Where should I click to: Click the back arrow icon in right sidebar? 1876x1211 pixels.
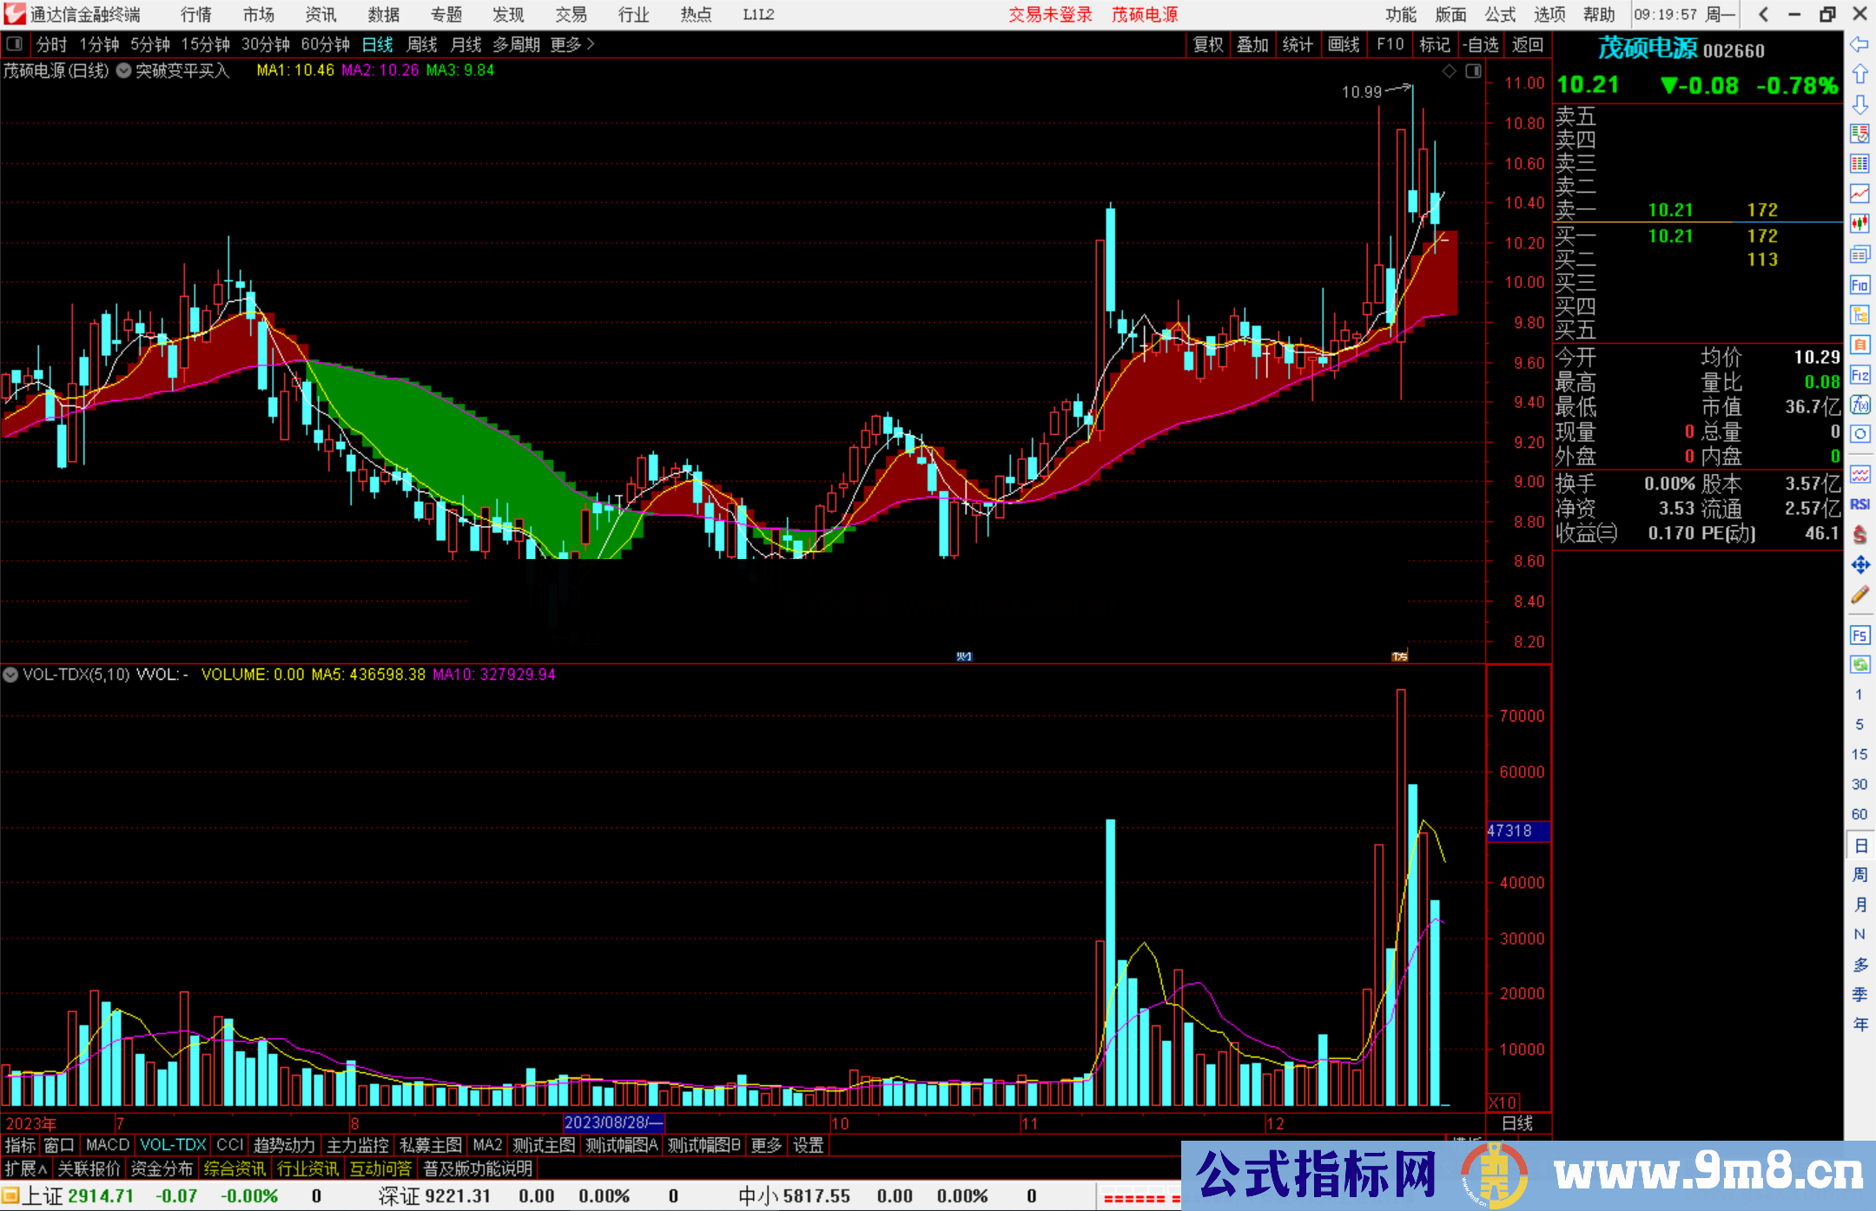click(1859, 44)
